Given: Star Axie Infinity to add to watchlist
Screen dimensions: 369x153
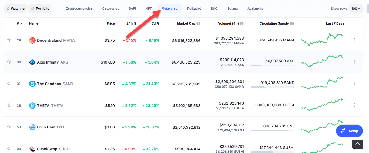Looking at the screenshot, I should coord(9,62).
